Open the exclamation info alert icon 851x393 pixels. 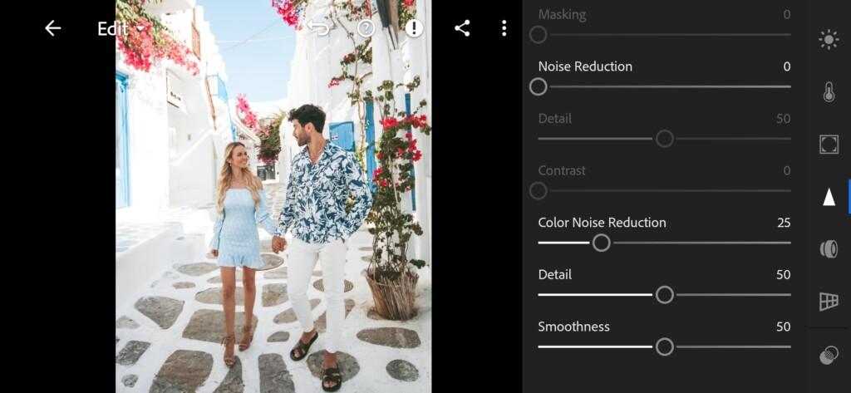pos(414,28)
